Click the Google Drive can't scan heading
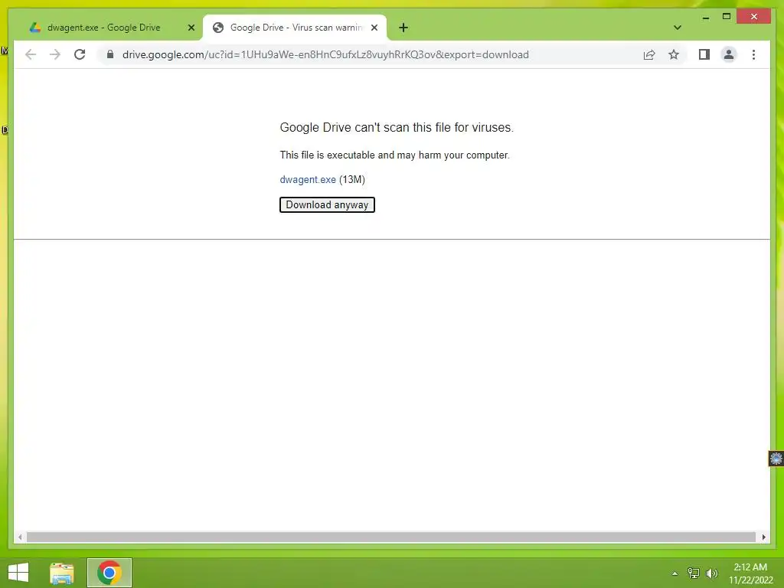The width and height of the screenshot is (784, 588). tap(397, 128)
